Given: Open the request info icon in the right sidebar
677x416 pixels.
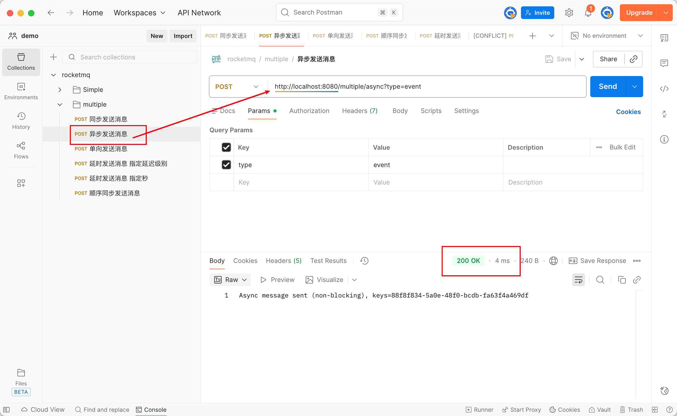Looking at the screenshot, I should pyautogui.click(x=664, y=139).
